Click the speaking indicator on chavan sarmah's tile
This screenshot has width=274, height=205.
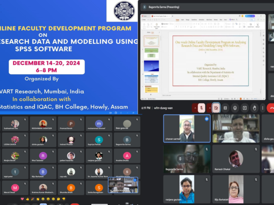(x=207, y=119)
